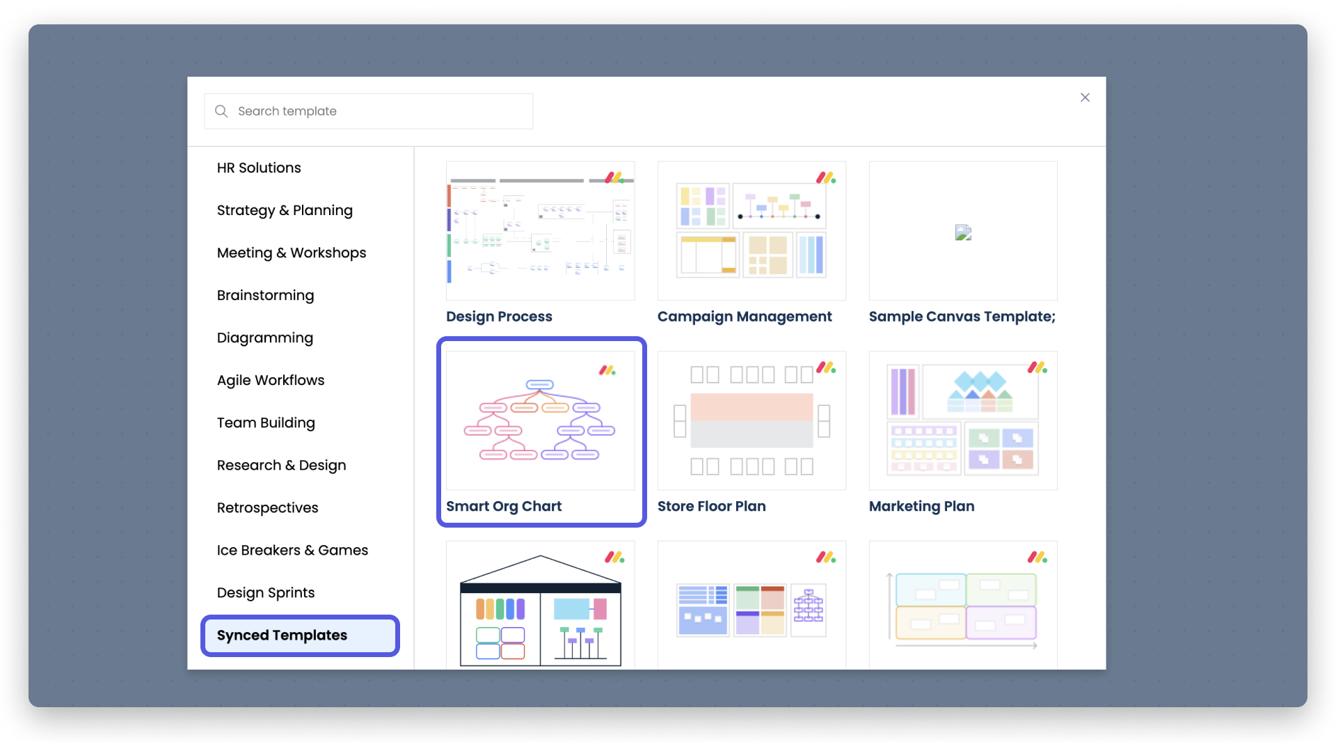Click monday logo on Marketing Plan card
The image size is (1336, 742).
coord(1037,368)
